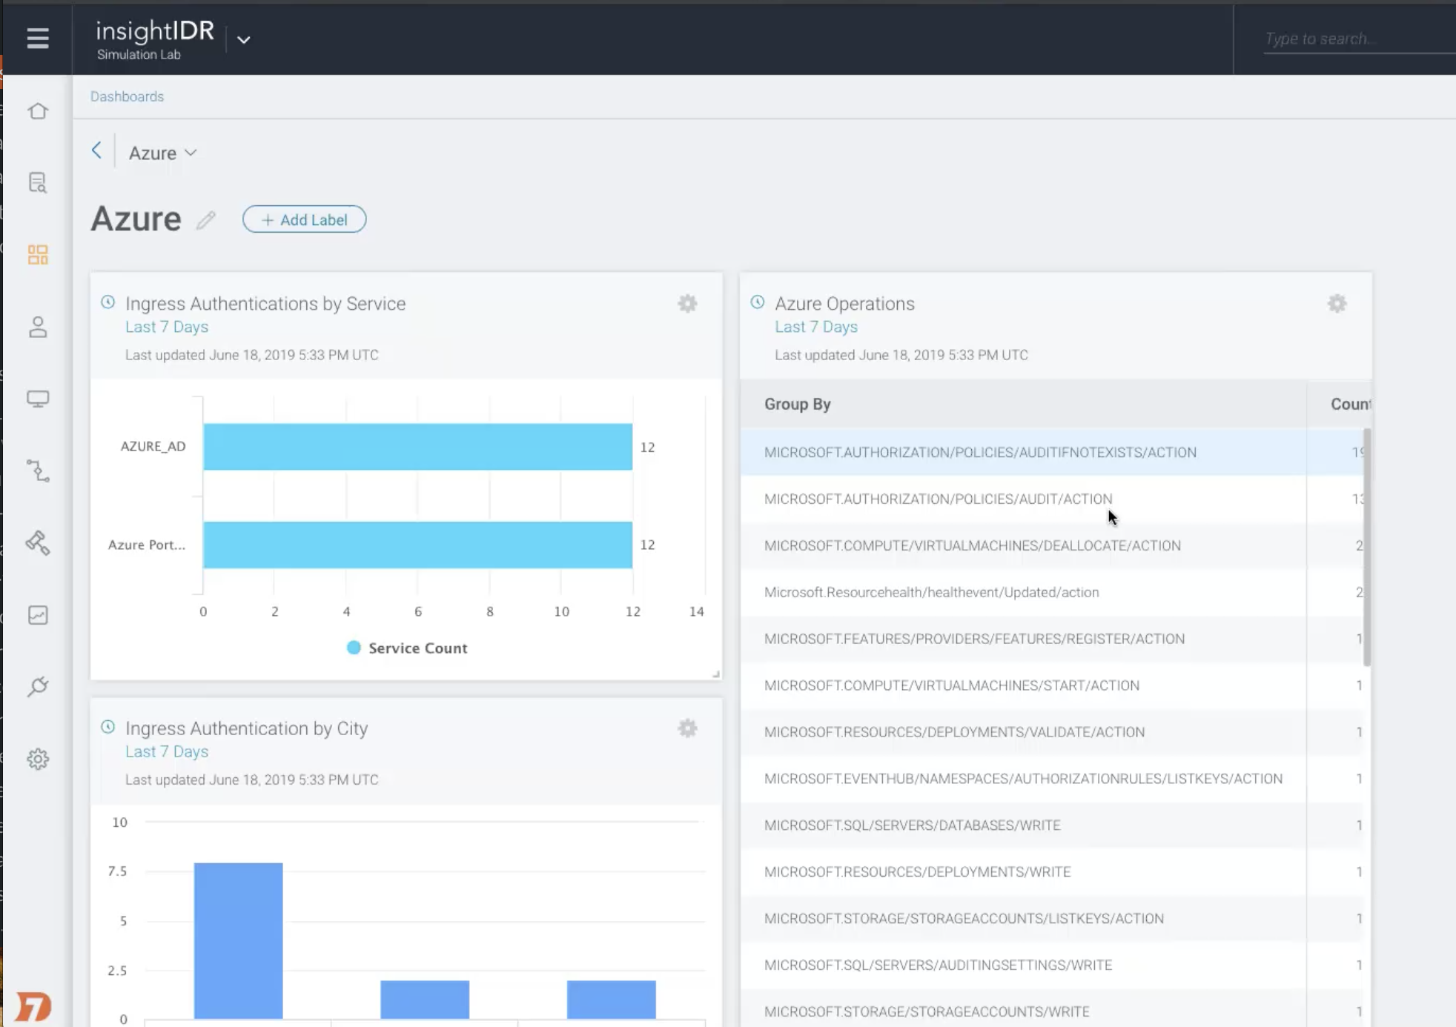Select the AUDITIFNOTEXISTS/ACTION table row
This screenshot has height=1027, width=1456.
pos(979,452)
